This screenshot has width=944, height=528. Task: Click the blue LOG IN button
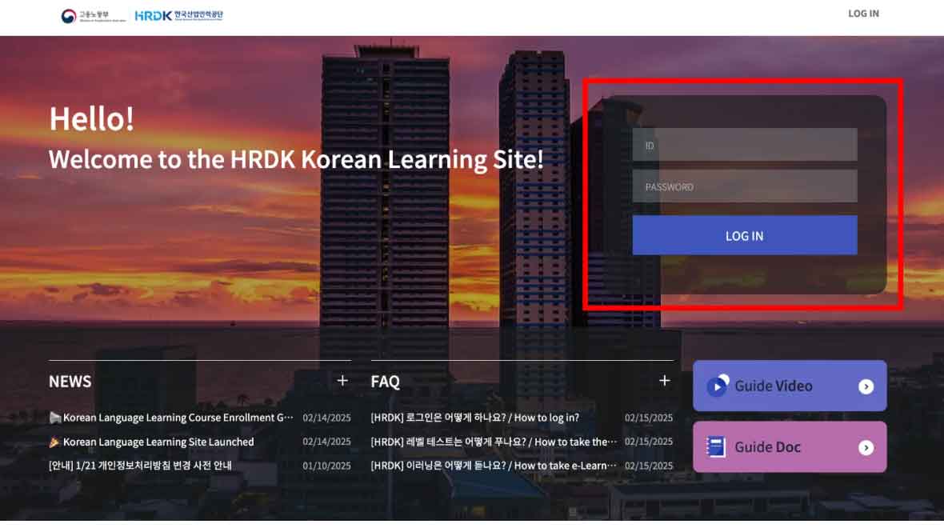click(x=744, y=235)
